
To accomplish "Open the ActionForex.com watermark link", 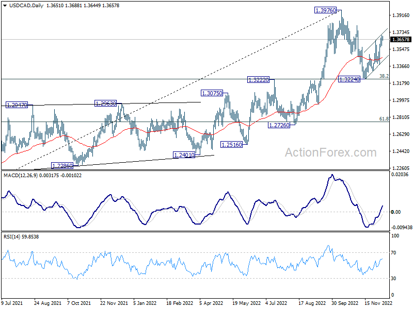I will [x=331, y=152].
